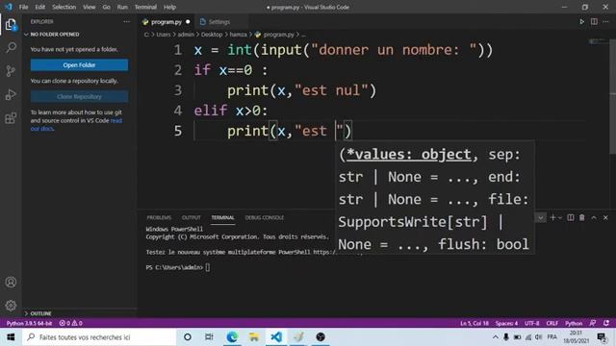Open the Explorer view in activity bar
616x346 pixels.
[x=11, y=25]
